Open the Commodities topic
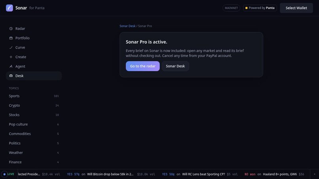Image resolution: width=319 pixels, height=179 pixels. click(x=34, y=134)
